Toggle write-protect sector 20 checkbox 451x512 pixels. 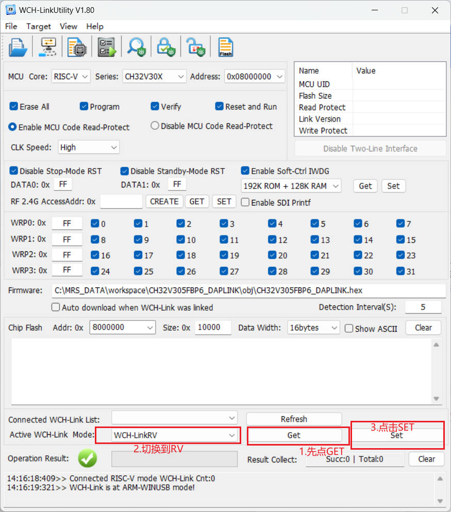pyautogui.click(x=272, y=254)
